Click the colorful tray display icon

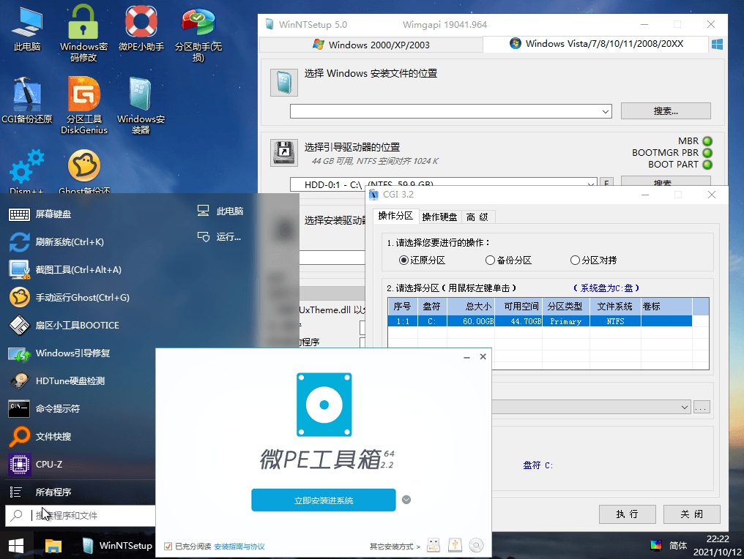click(x=655, y=546)
